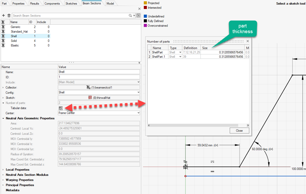Switch to the Components tab
This screenshot has width=306, height=194.
click(52, 4)
